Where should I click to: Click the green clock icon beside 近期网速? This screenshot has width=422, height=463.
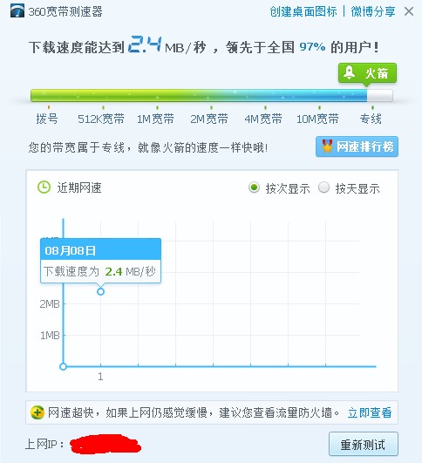(44, 187)
